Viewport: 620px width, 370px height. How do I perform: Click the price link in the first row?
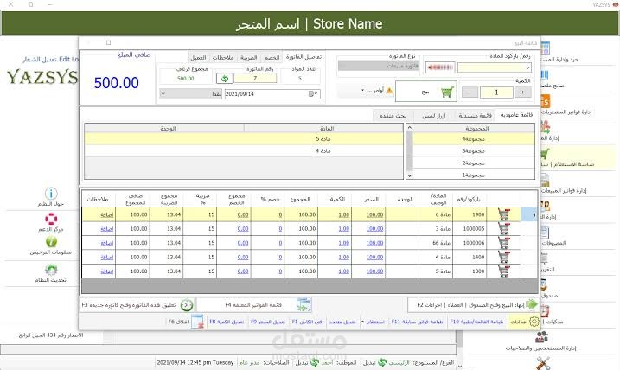(x=374, y=214)
